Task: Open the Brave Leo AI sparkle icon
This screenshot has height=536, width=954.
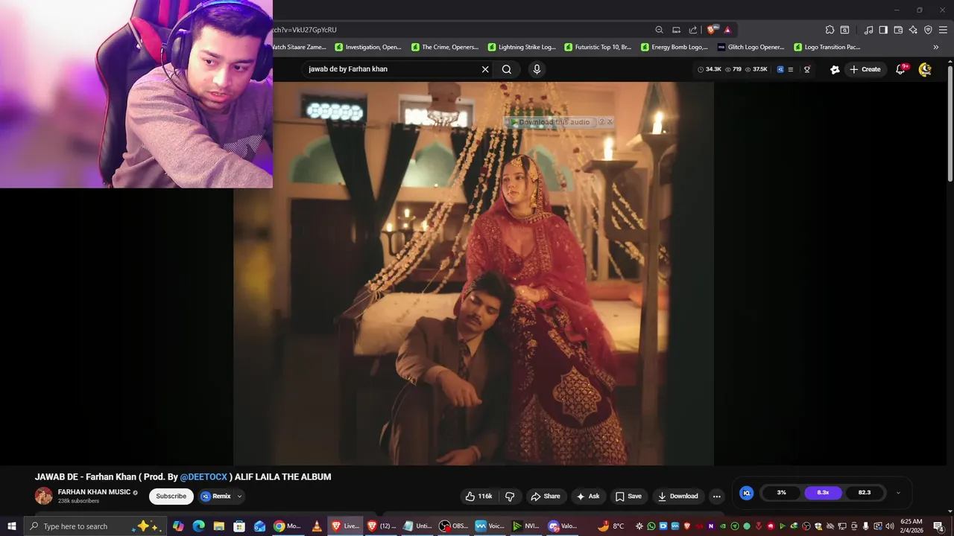Action: 913,30
